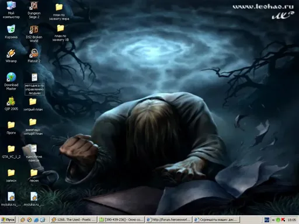Select the Проги folder

tap(11, 128)
